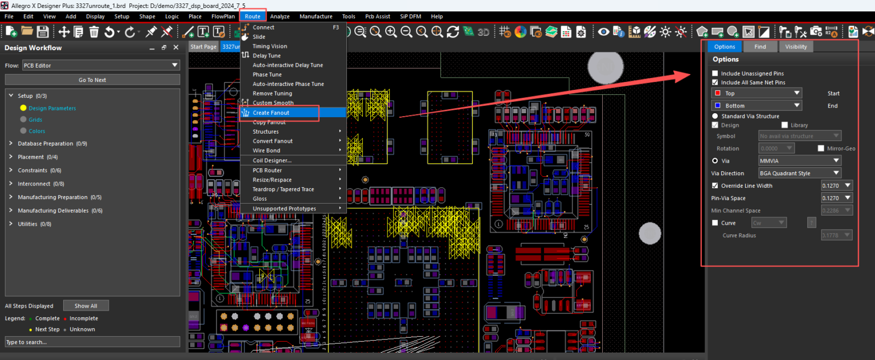Uncheck Include All Same Net Pins

coord(714,81)
